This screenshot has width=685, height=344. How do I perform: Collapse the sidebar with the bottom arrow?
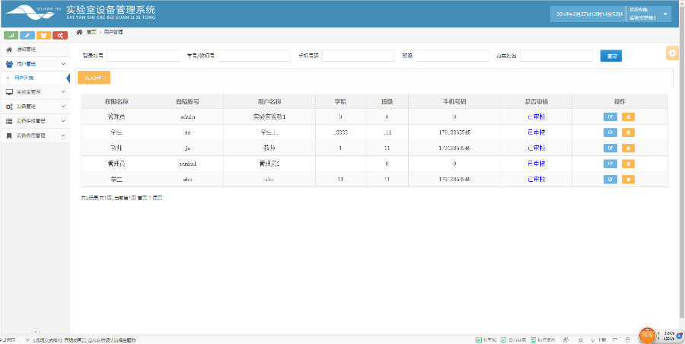[x=35, y=331]
